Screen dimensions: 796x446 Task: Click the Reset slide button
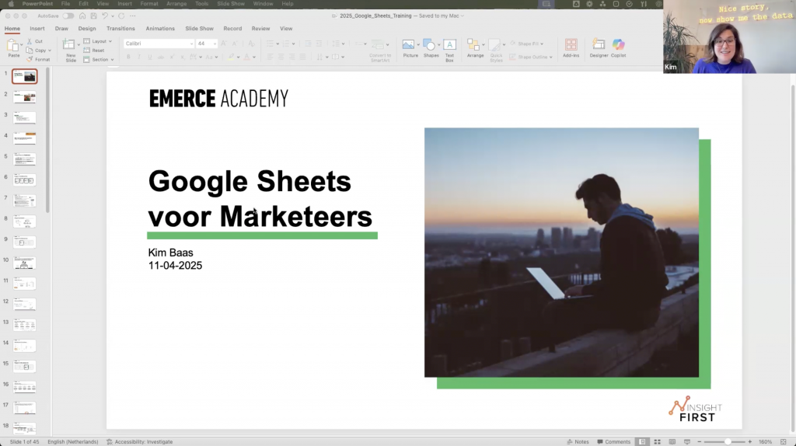pos(94,51)
